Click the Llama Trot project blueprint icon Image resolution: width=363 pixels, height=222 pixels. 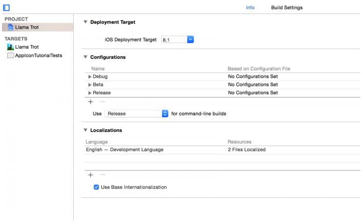click(x=10, y=27)
